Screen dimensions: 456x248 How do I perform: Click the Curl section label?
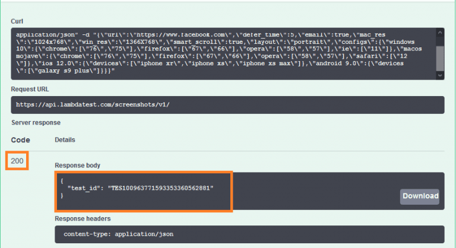[17, 21]
